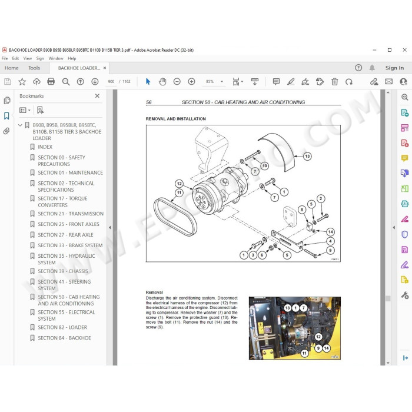412x412 pixels.
Task: Open the Edit menu
Action: tap(15, 58)
